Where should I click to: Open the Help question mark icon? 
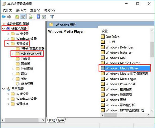38,17
